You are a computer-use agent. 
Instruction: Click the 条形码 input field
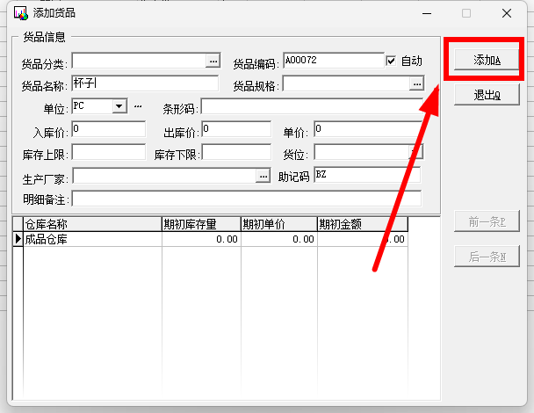tap(312, 106)
